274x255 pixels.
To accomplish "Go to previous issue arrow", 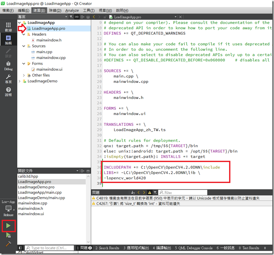I will [x=138, y=193].
